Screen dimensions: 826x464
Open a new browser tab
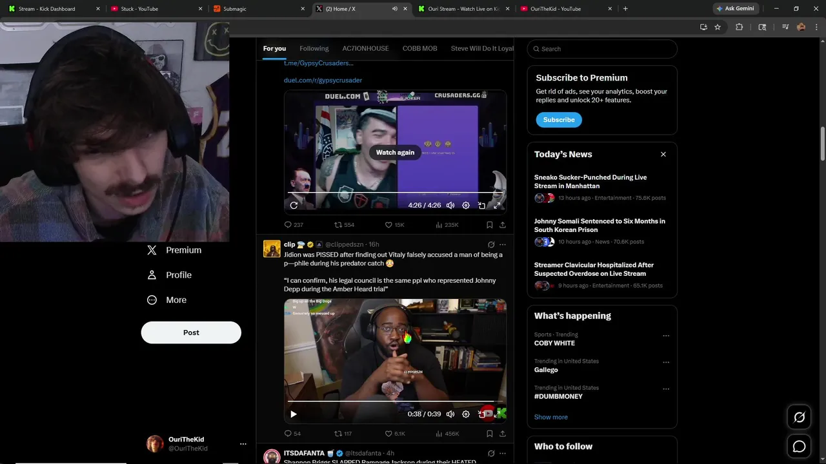click(625, 9)
